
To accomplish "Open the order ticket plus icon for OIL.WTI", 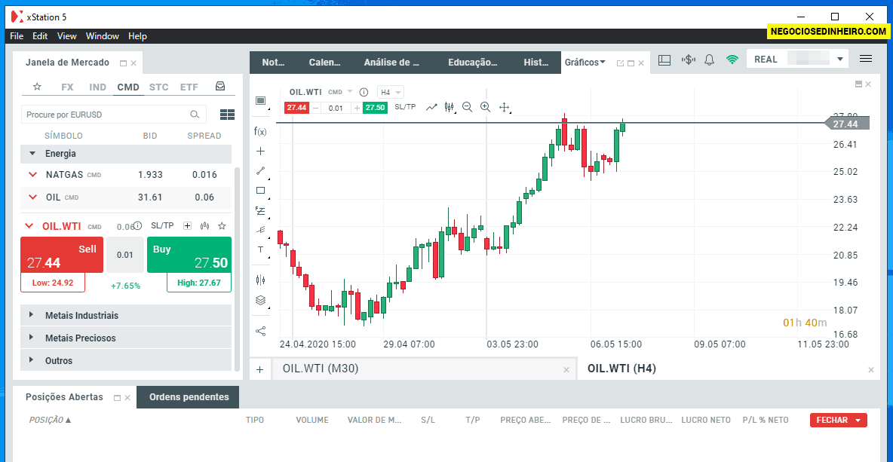I will 187,226.
